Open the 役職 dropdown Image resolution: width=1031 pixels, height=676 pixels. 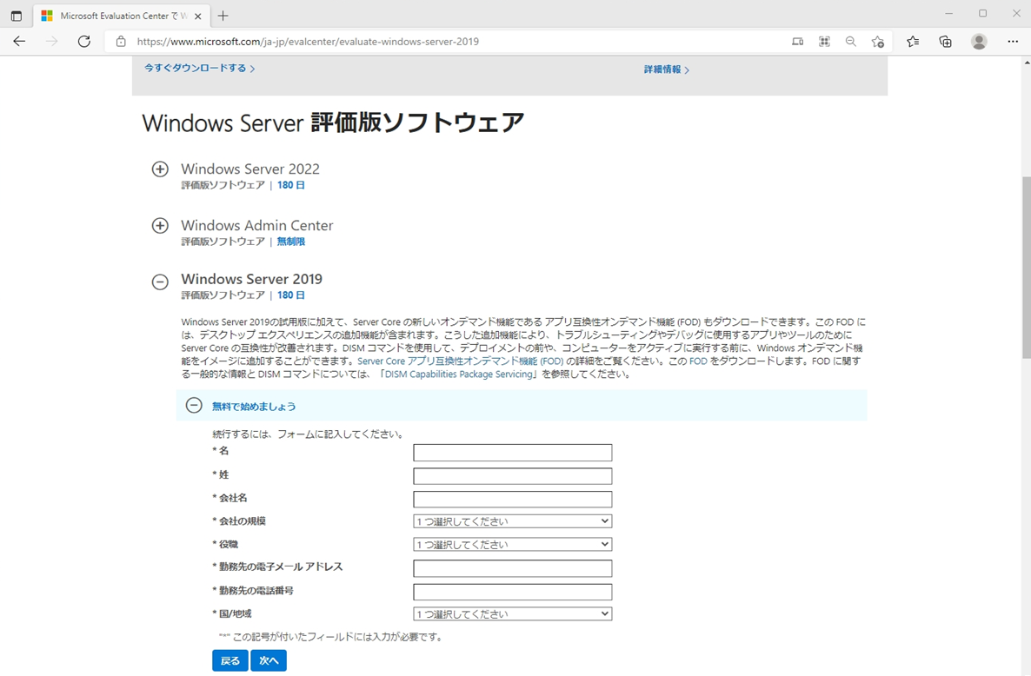click(x=512, y=544)
